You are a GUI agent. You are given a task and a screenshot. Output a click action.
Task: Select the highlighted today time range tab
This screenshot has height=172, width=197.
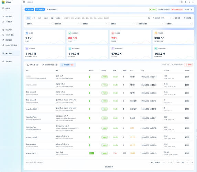[28, 18]
